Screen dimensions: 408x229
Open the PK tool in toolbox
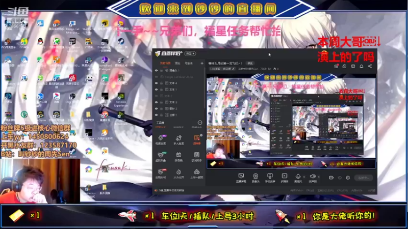pyautogui.click(x=161, y=174)
